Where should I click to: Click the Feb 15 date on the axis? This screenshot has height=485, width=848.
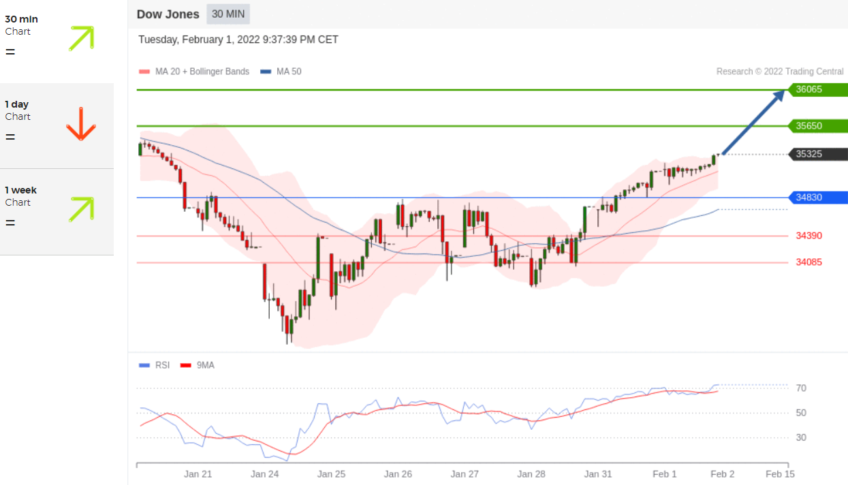[x=780, y=474]
